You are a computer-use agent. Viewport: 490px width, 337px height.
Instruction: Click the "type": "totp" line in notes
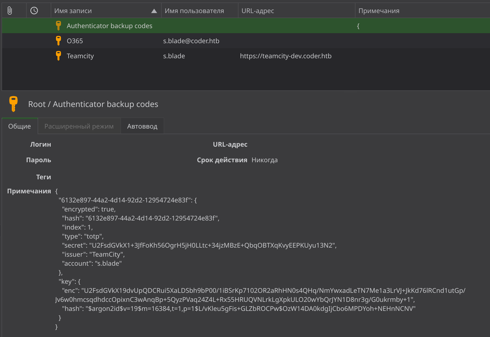83,236
